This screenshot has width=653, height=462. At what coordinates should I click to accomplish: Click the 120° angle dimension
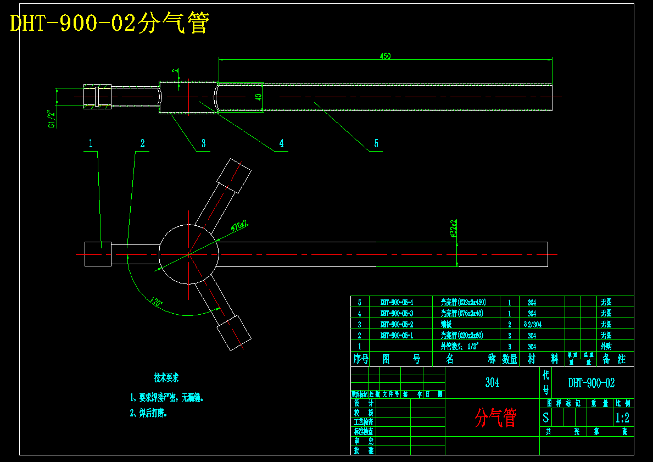(157, 301)
